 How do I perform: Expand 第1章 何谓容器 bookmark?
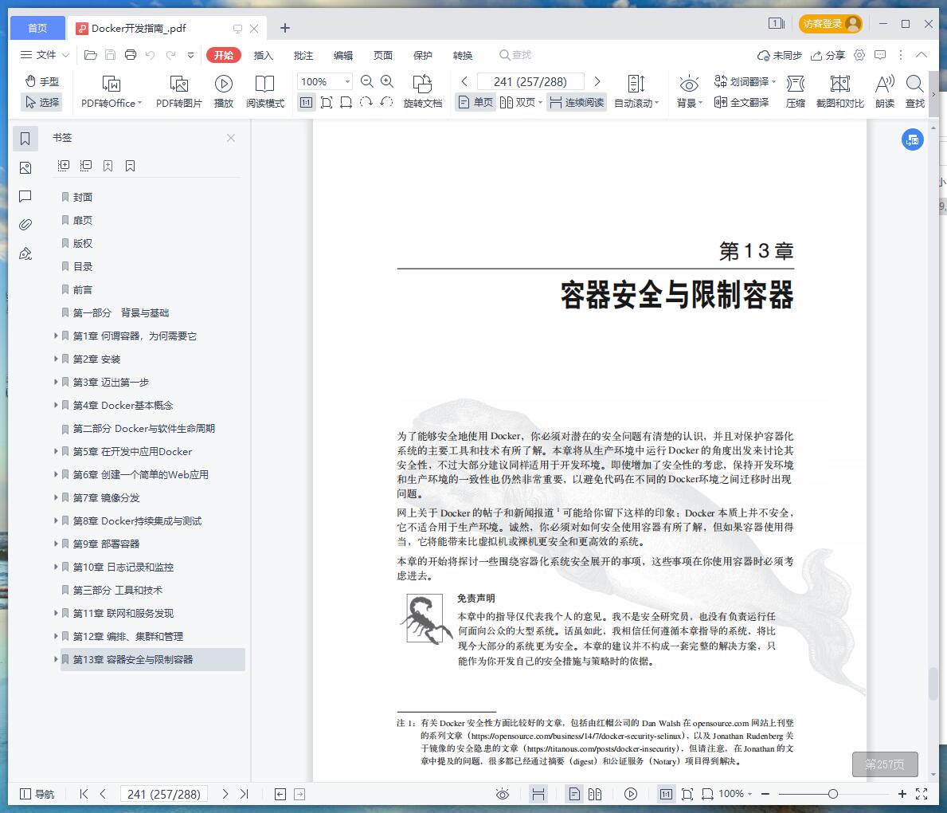point(56,336)
